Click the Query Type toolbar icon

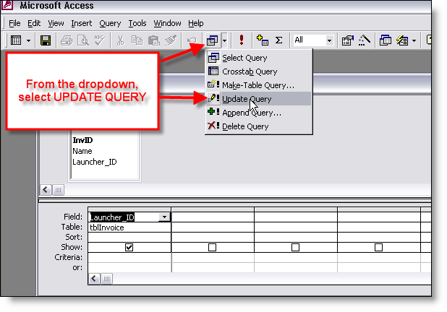213,40
